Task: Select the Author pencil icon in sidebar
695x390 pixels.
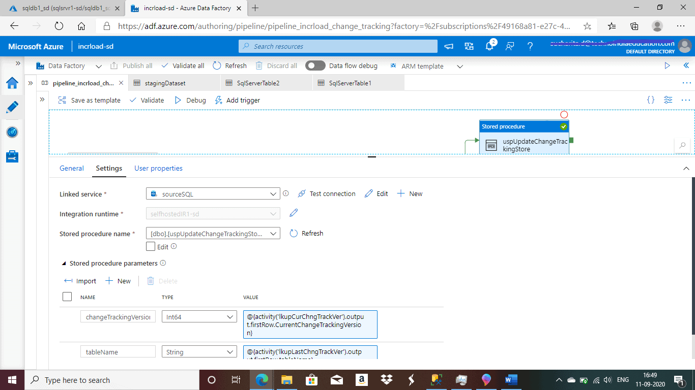Action: [12, 107]
